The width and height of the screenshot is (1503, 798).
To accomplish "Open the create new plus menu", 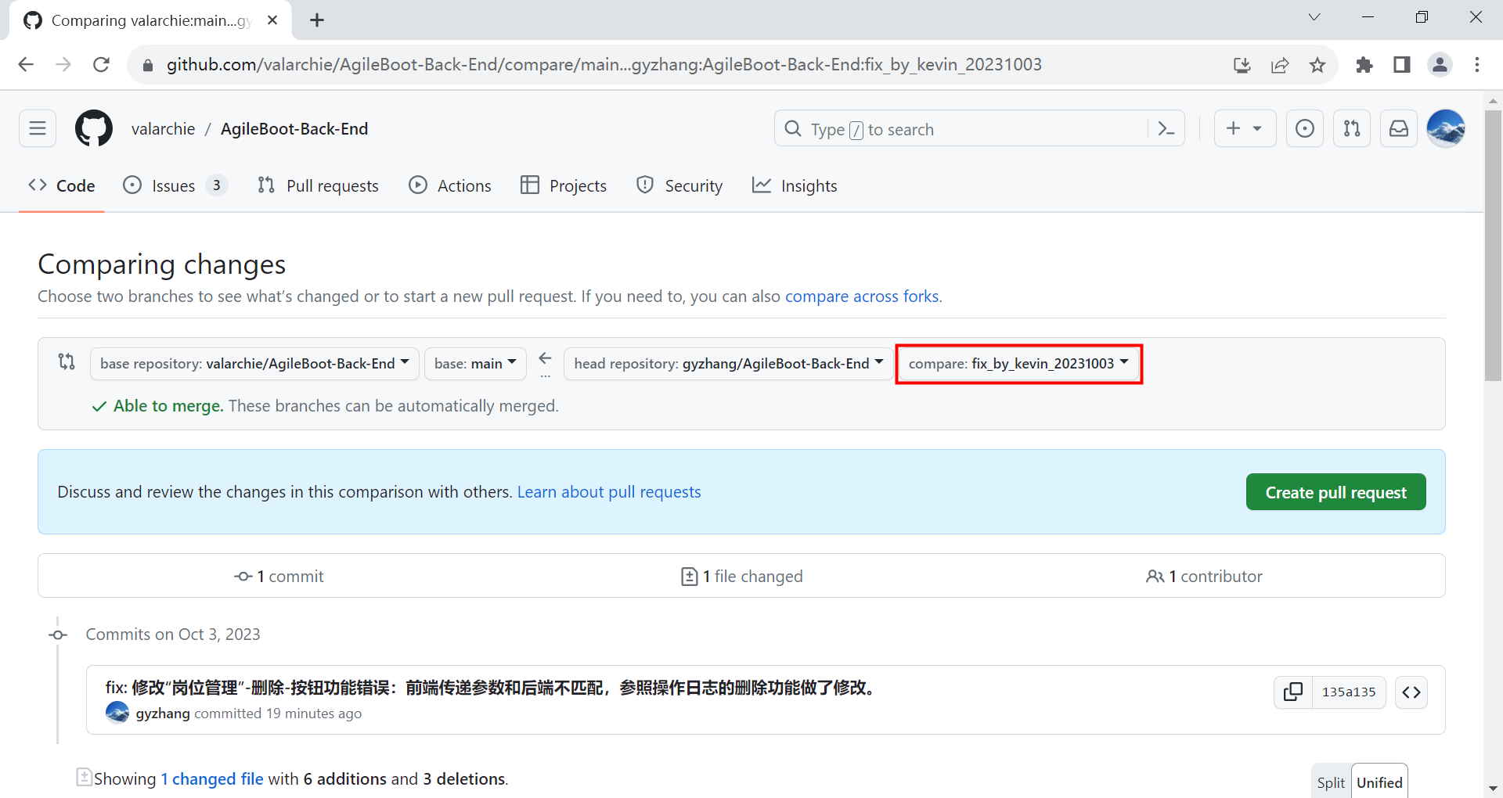I will pos(1245,128).
